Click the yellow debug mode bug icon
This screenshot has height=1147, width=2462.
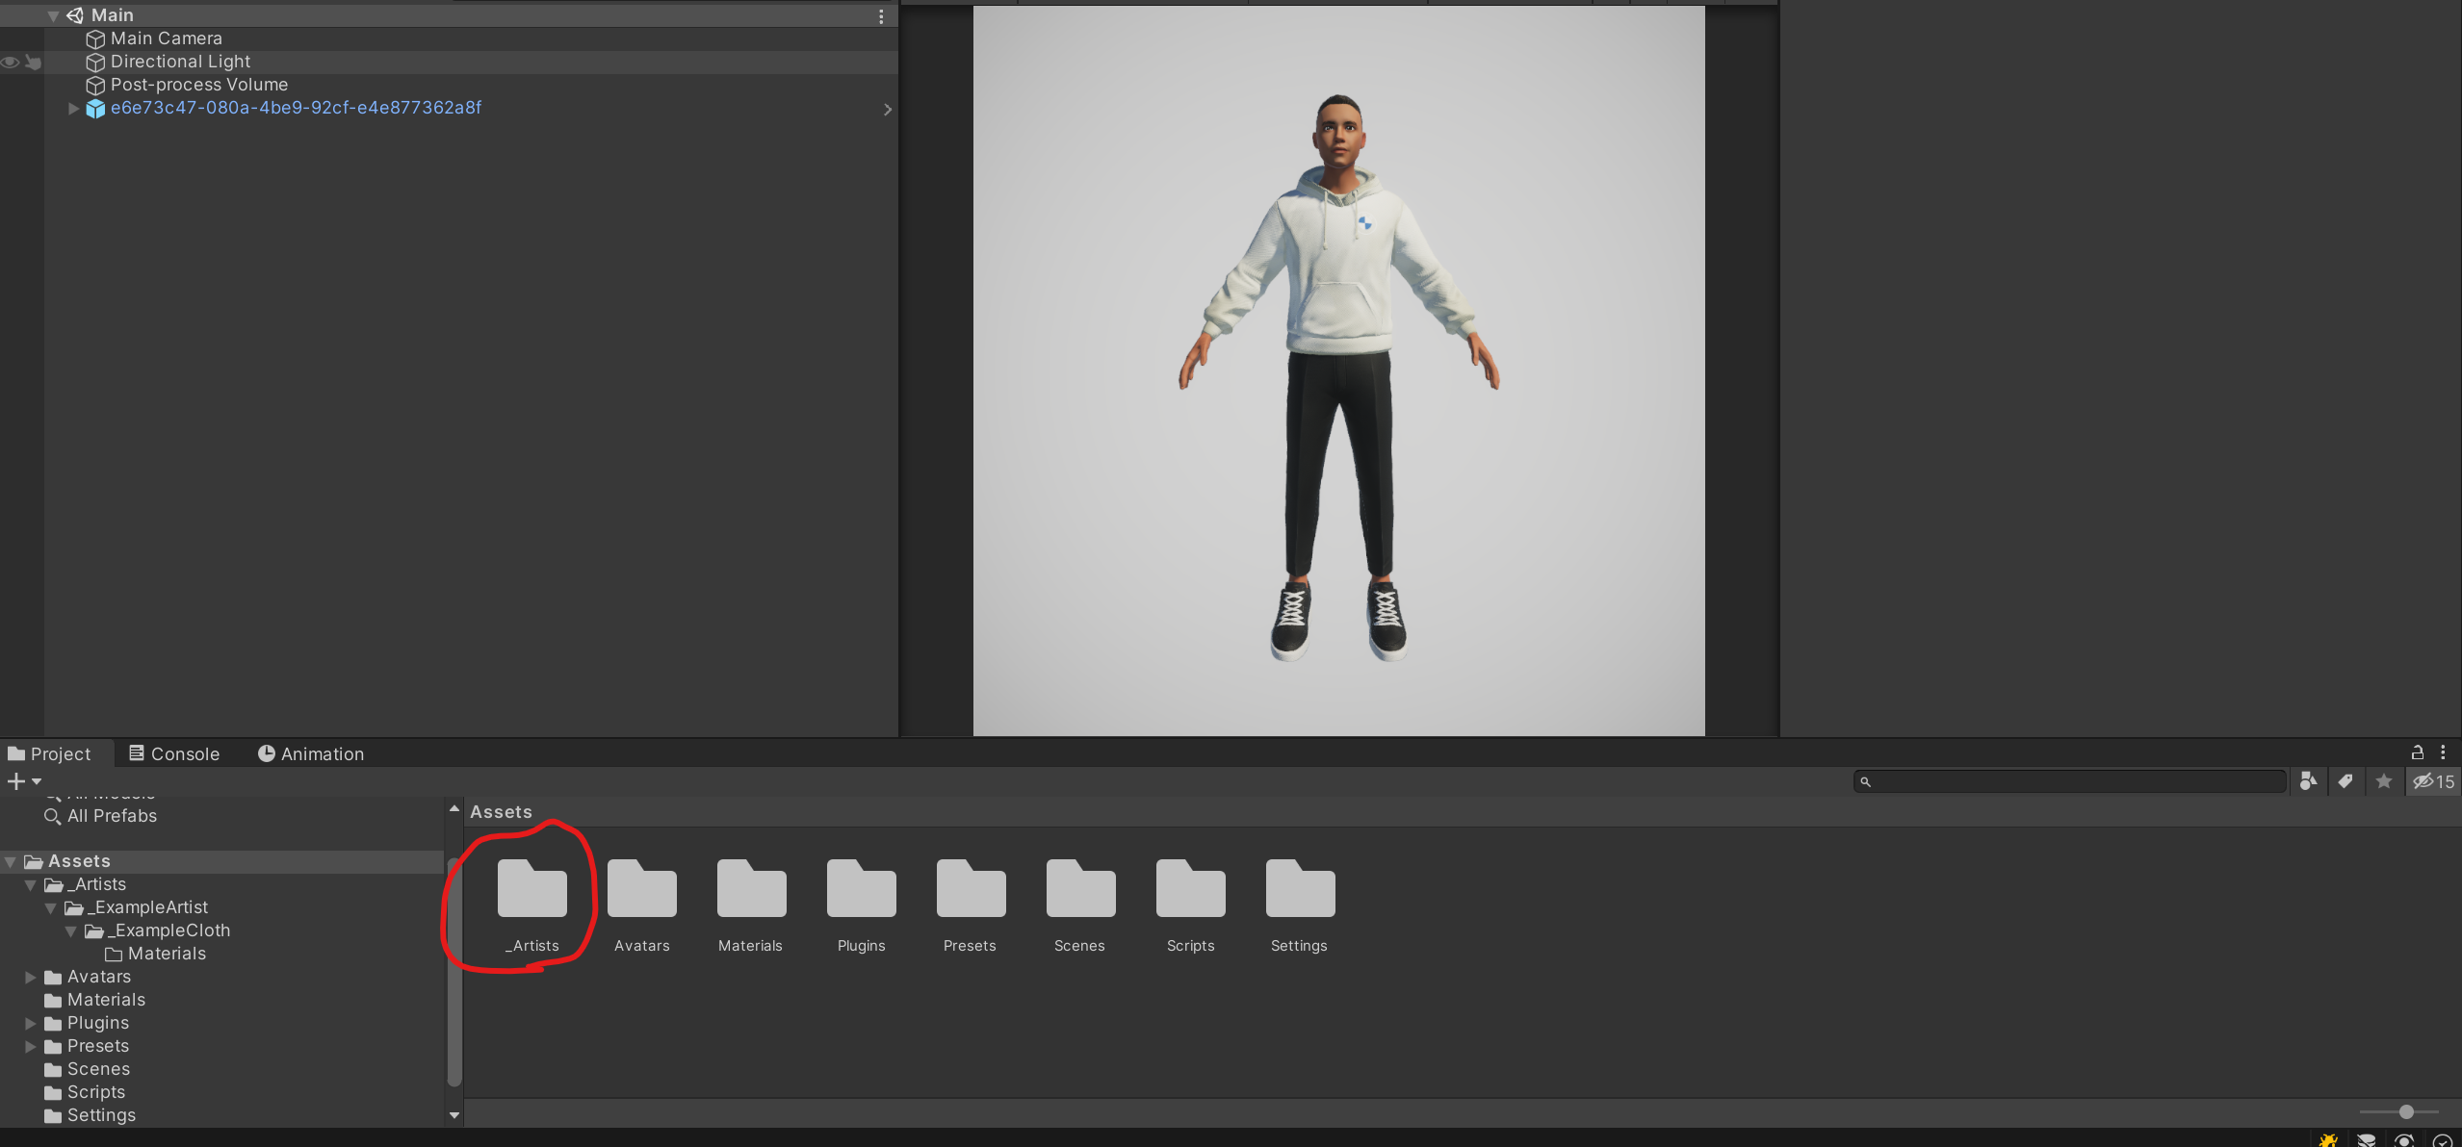click(2328, 1140)
